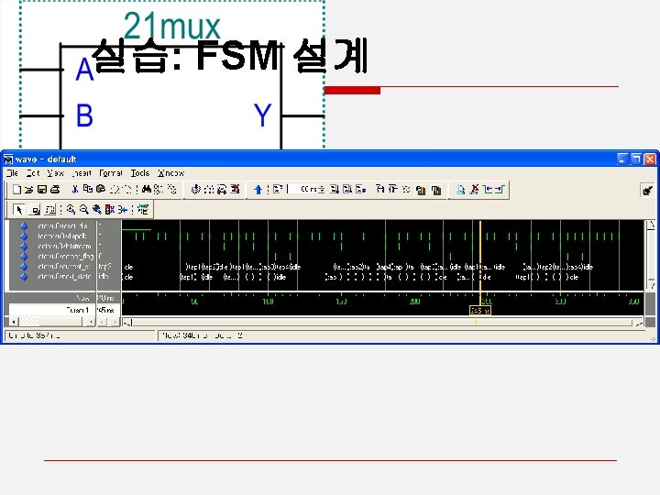660x495 pixels.
Task: Click the Run simulation icon
Action: point(335,190)
